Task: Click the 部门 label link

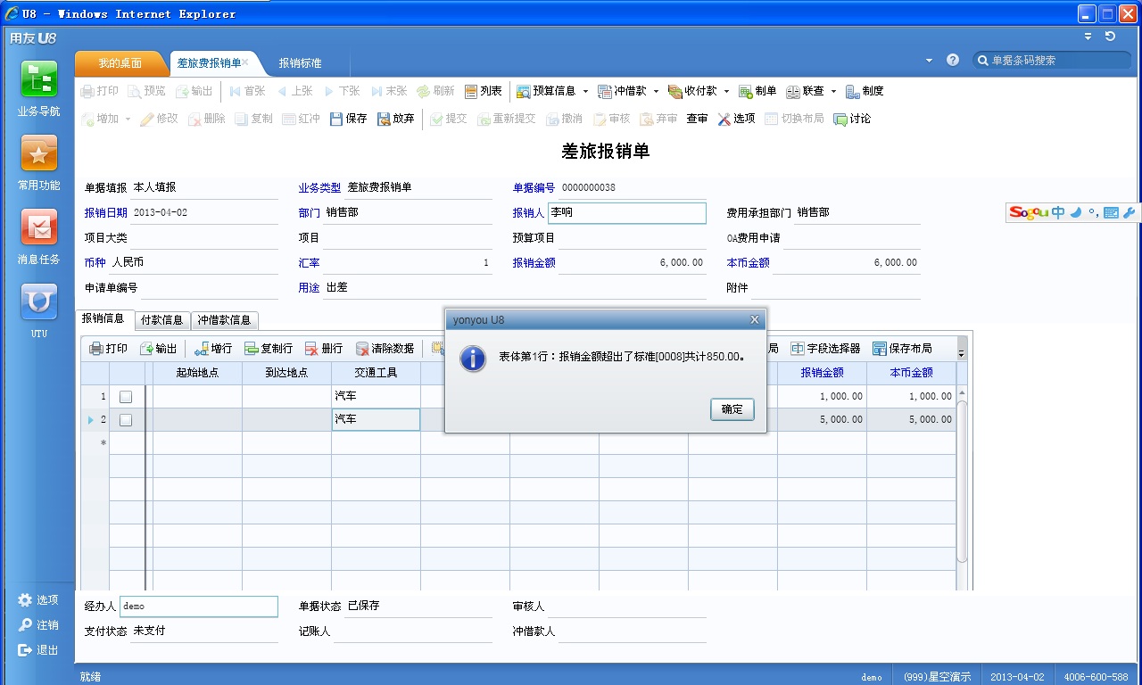Action: coord(309,213)
